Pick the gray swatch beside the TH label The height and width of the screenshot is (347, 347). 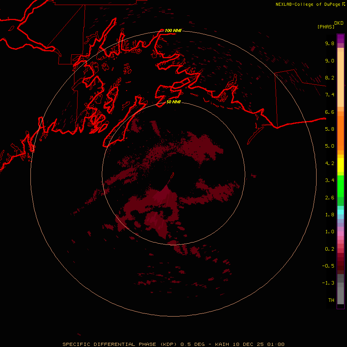point(340,296)
